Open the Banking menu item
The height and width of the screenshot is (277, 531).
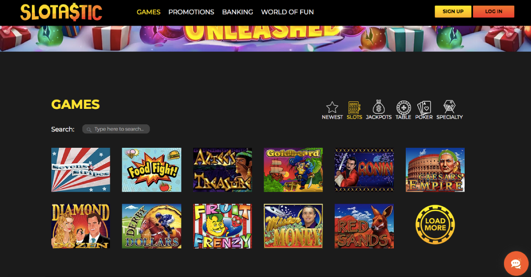[238, 12]
